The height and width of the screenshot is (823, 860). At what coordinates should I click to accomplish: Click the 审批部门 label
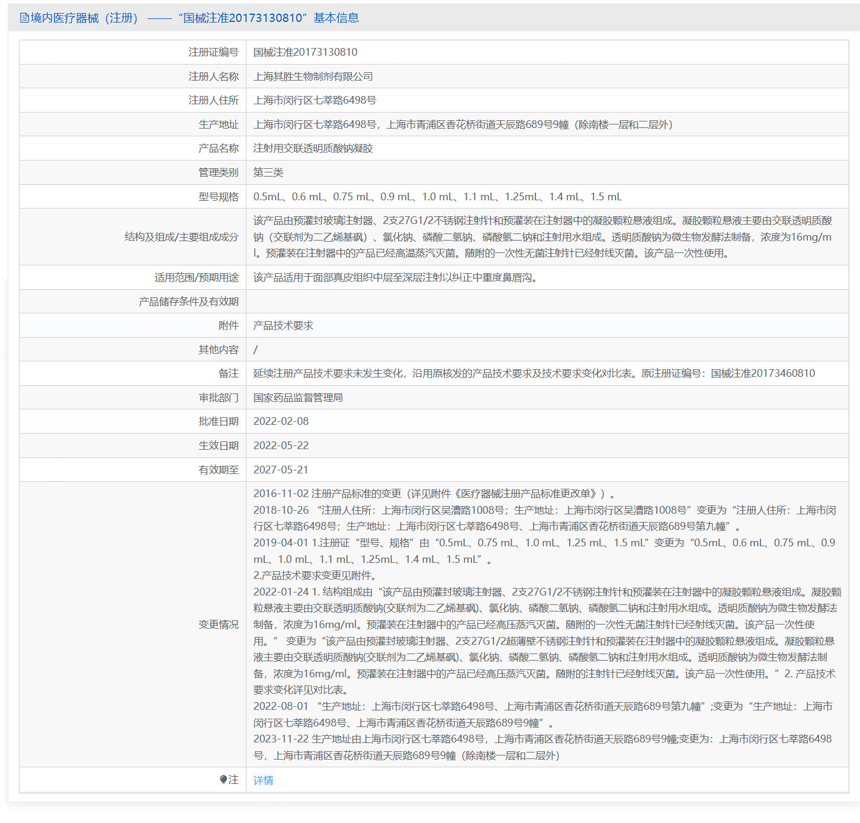(219, 398)
